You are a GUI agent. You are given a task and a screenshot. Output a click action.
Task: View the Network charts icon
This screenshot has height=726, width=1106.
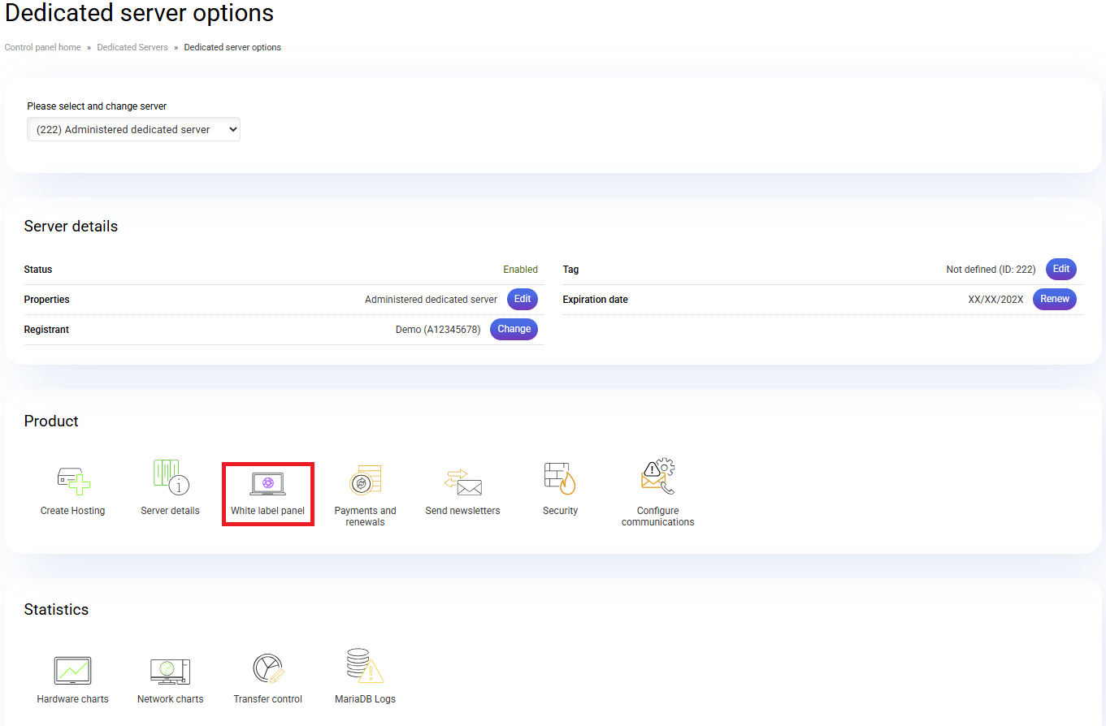tap(170, 671)
